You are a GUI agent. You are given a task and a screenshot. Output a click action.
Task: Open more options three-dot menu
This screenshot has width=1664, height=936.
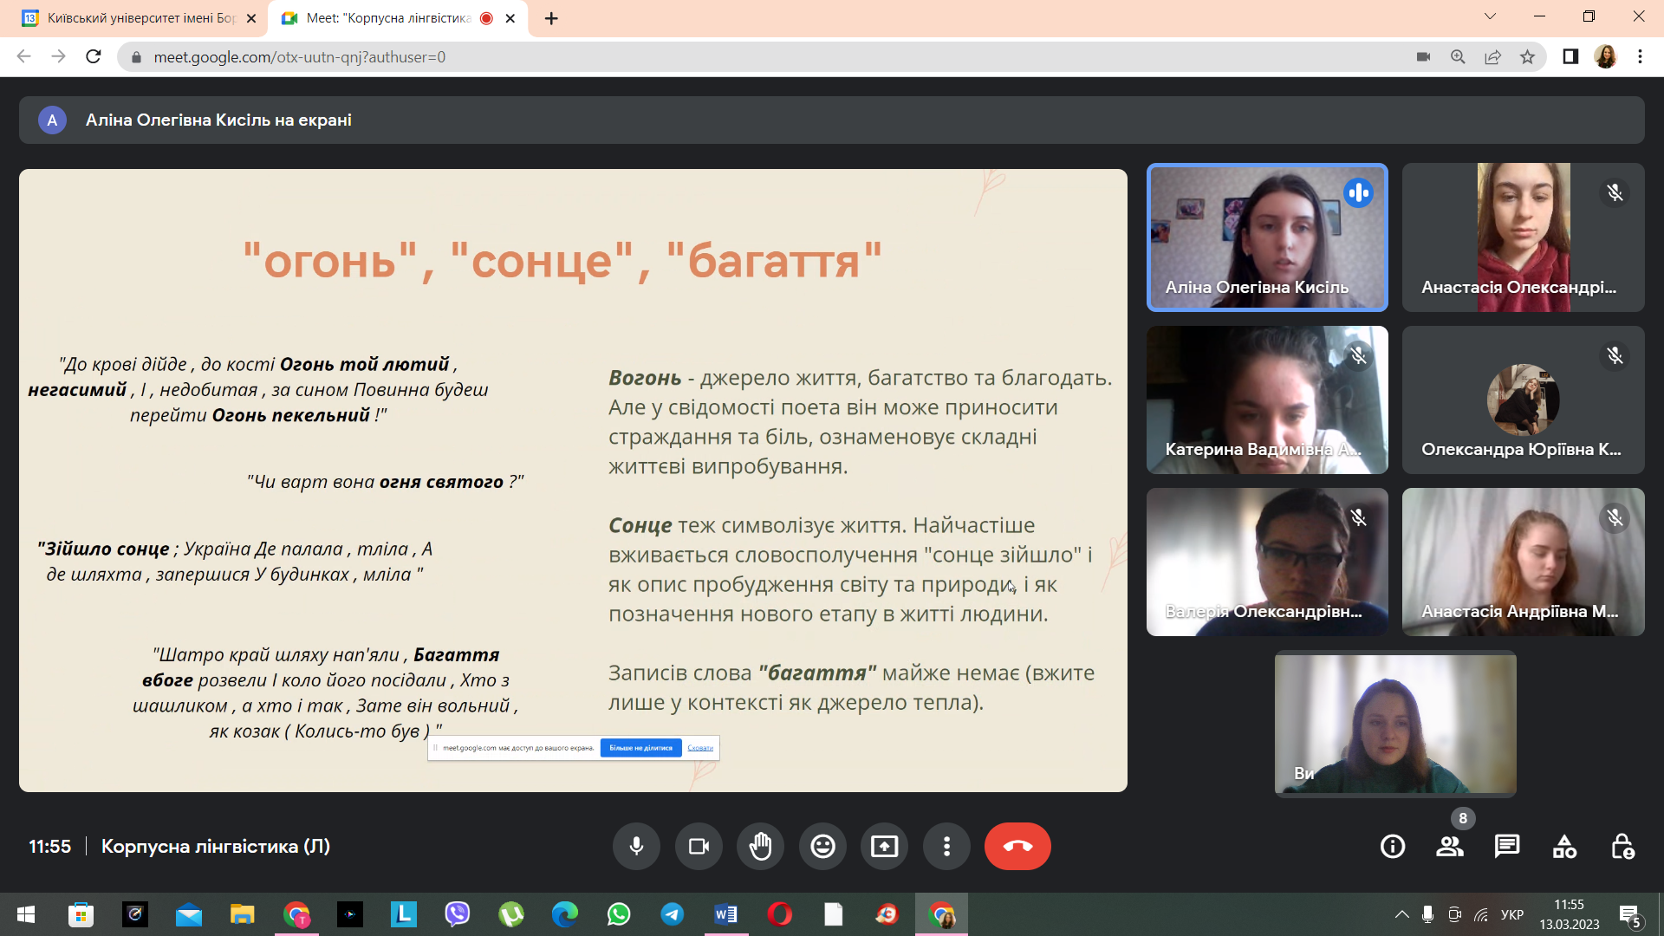[946, 846]
